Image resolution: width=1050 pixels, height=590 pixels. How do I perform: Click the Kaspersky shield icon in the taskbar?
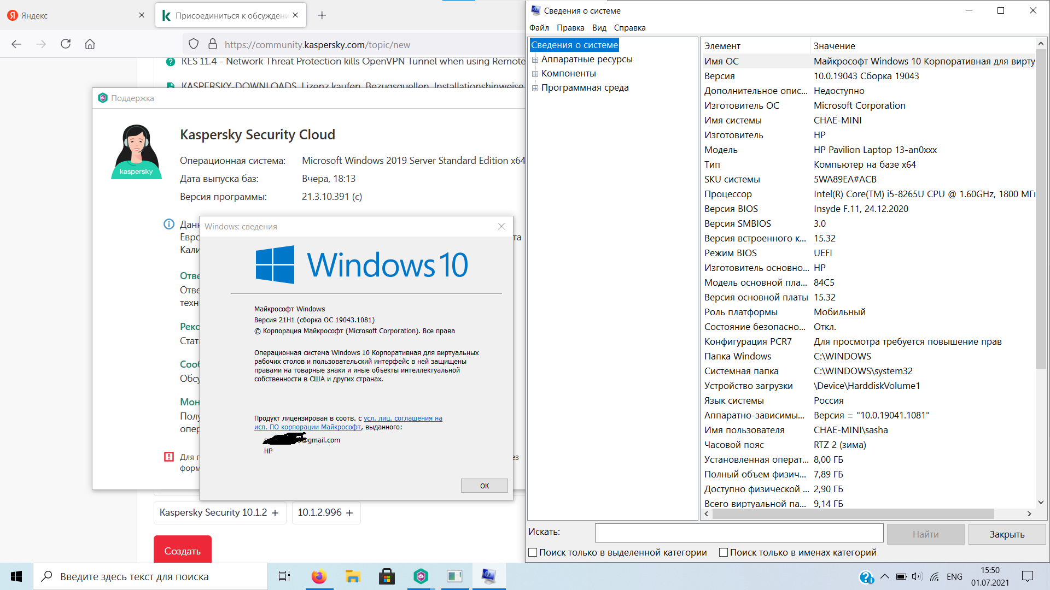click(421, 576)
